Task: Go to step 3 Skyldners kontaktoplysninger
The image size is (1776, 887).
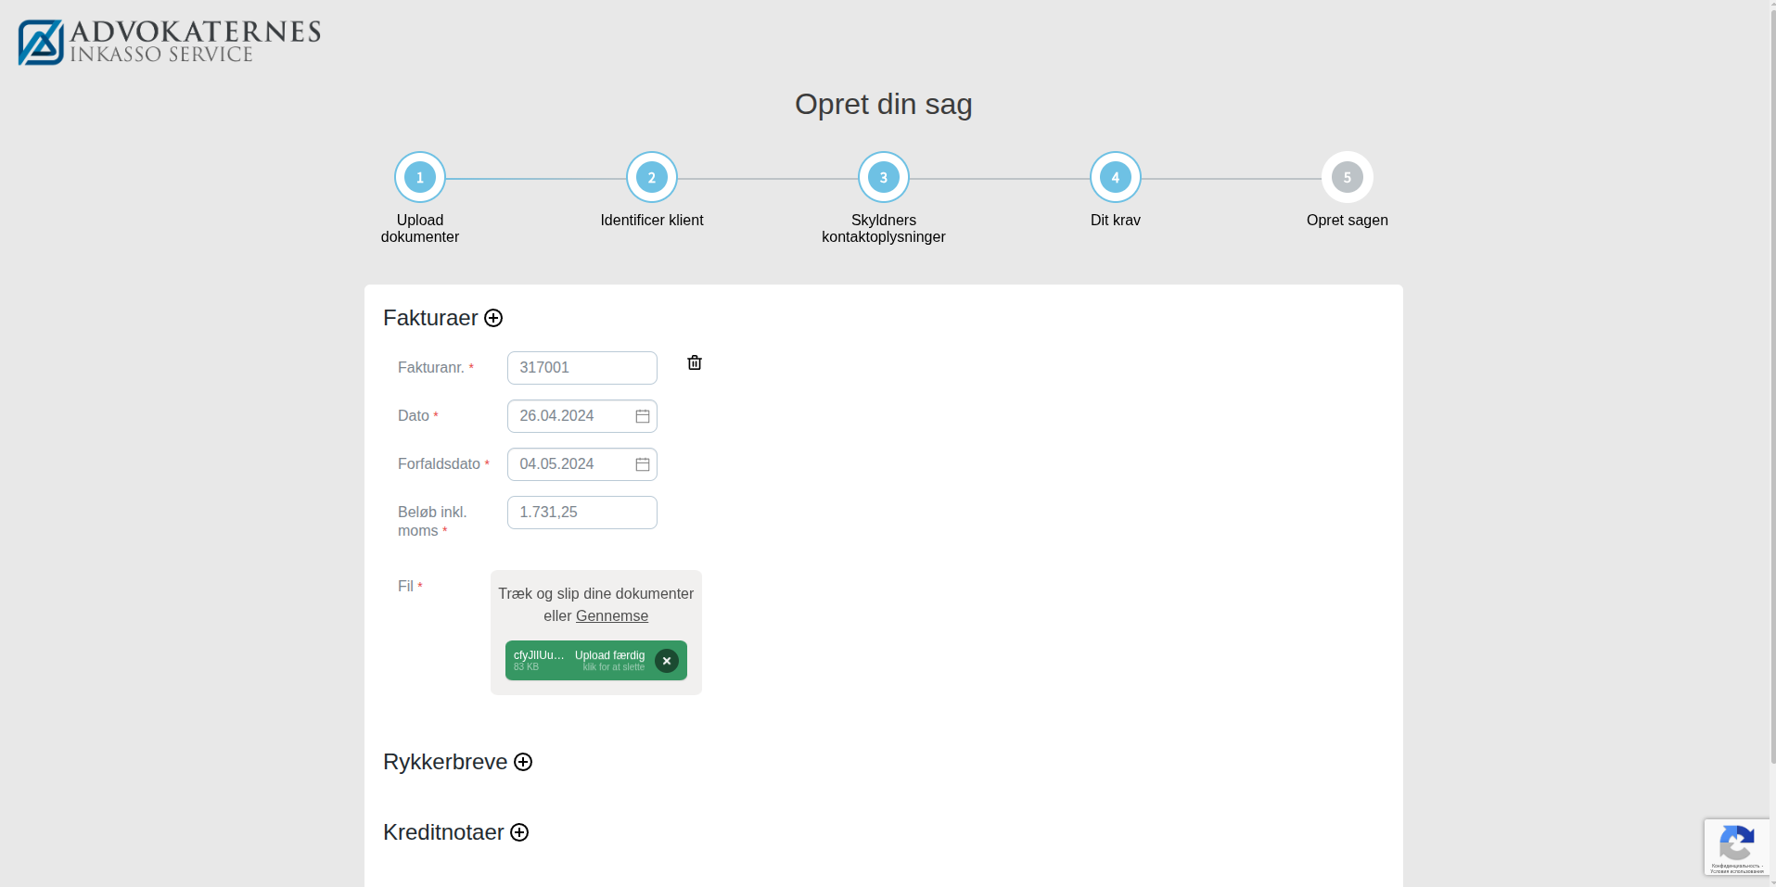Action: click(x=884, y=177)
